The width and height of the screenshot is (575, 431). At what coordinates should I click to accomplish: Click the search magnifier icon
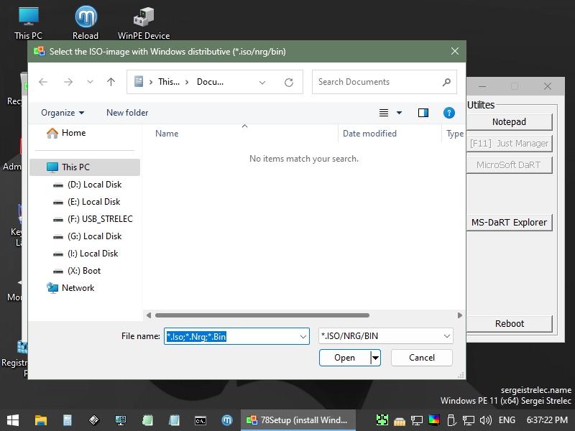(446, 82)
